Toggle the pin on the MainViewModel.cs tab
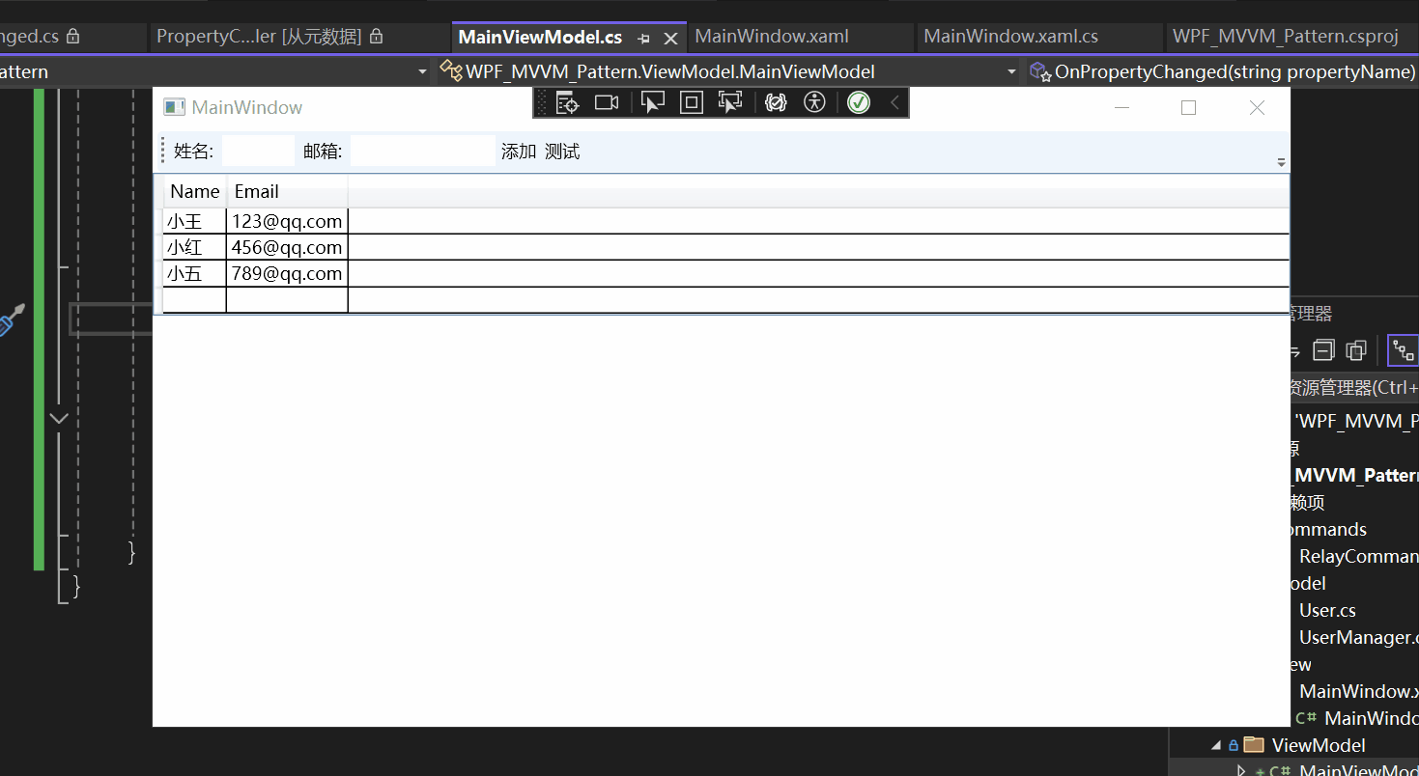Screen dimensions: 1419x776 click(643, 37)
